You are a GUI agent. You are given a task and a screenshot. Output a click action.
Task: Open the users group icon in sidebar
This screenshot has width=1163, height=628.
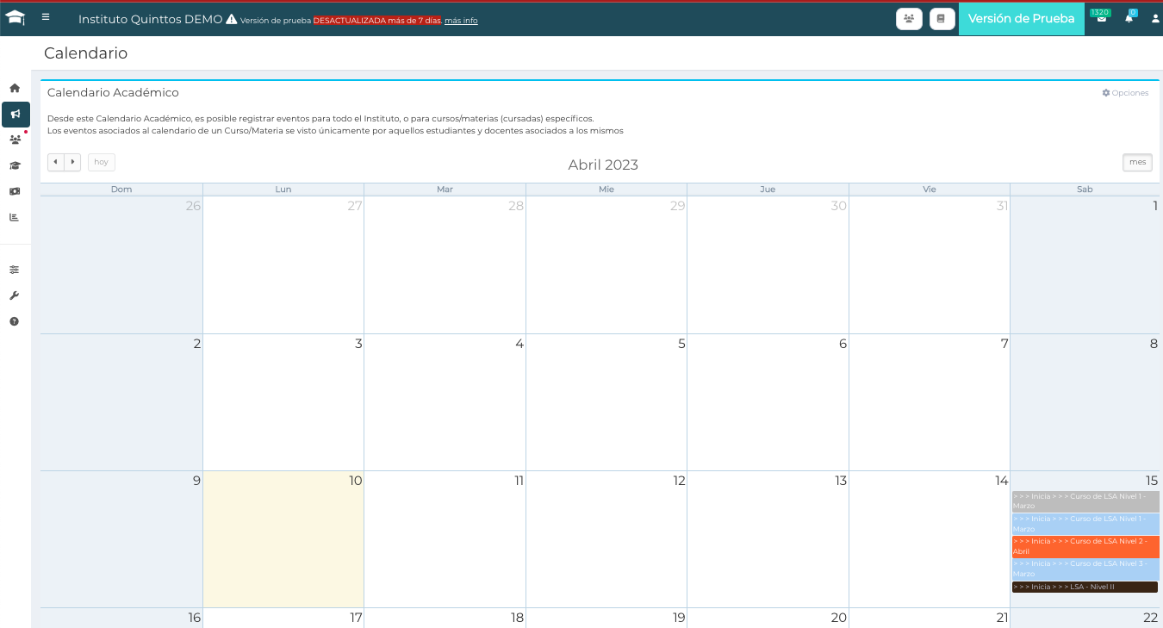point(15,140)
